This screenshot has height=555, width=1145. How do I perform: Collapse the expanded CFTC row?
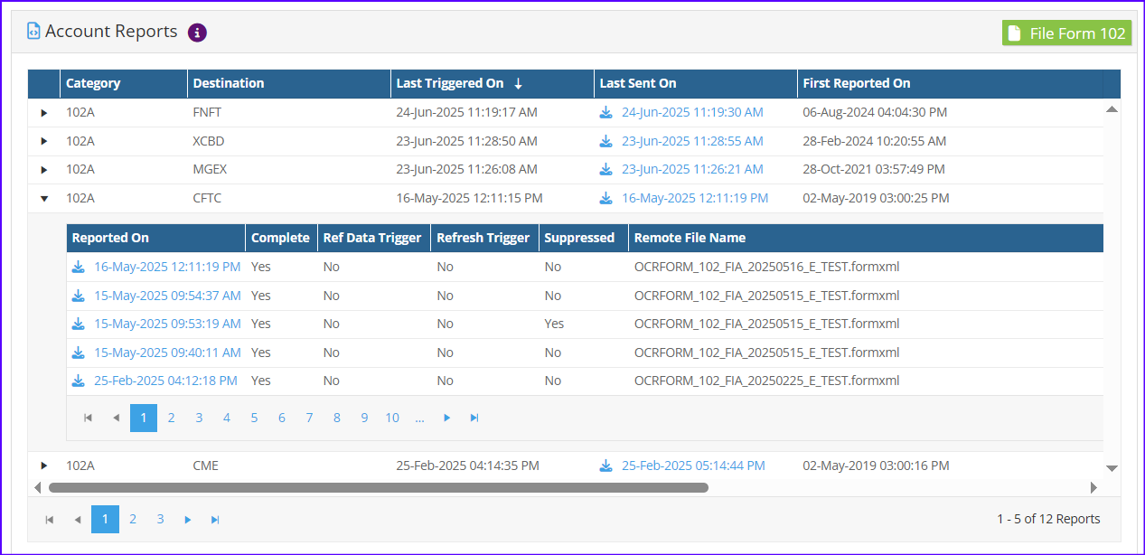point(43,199)
